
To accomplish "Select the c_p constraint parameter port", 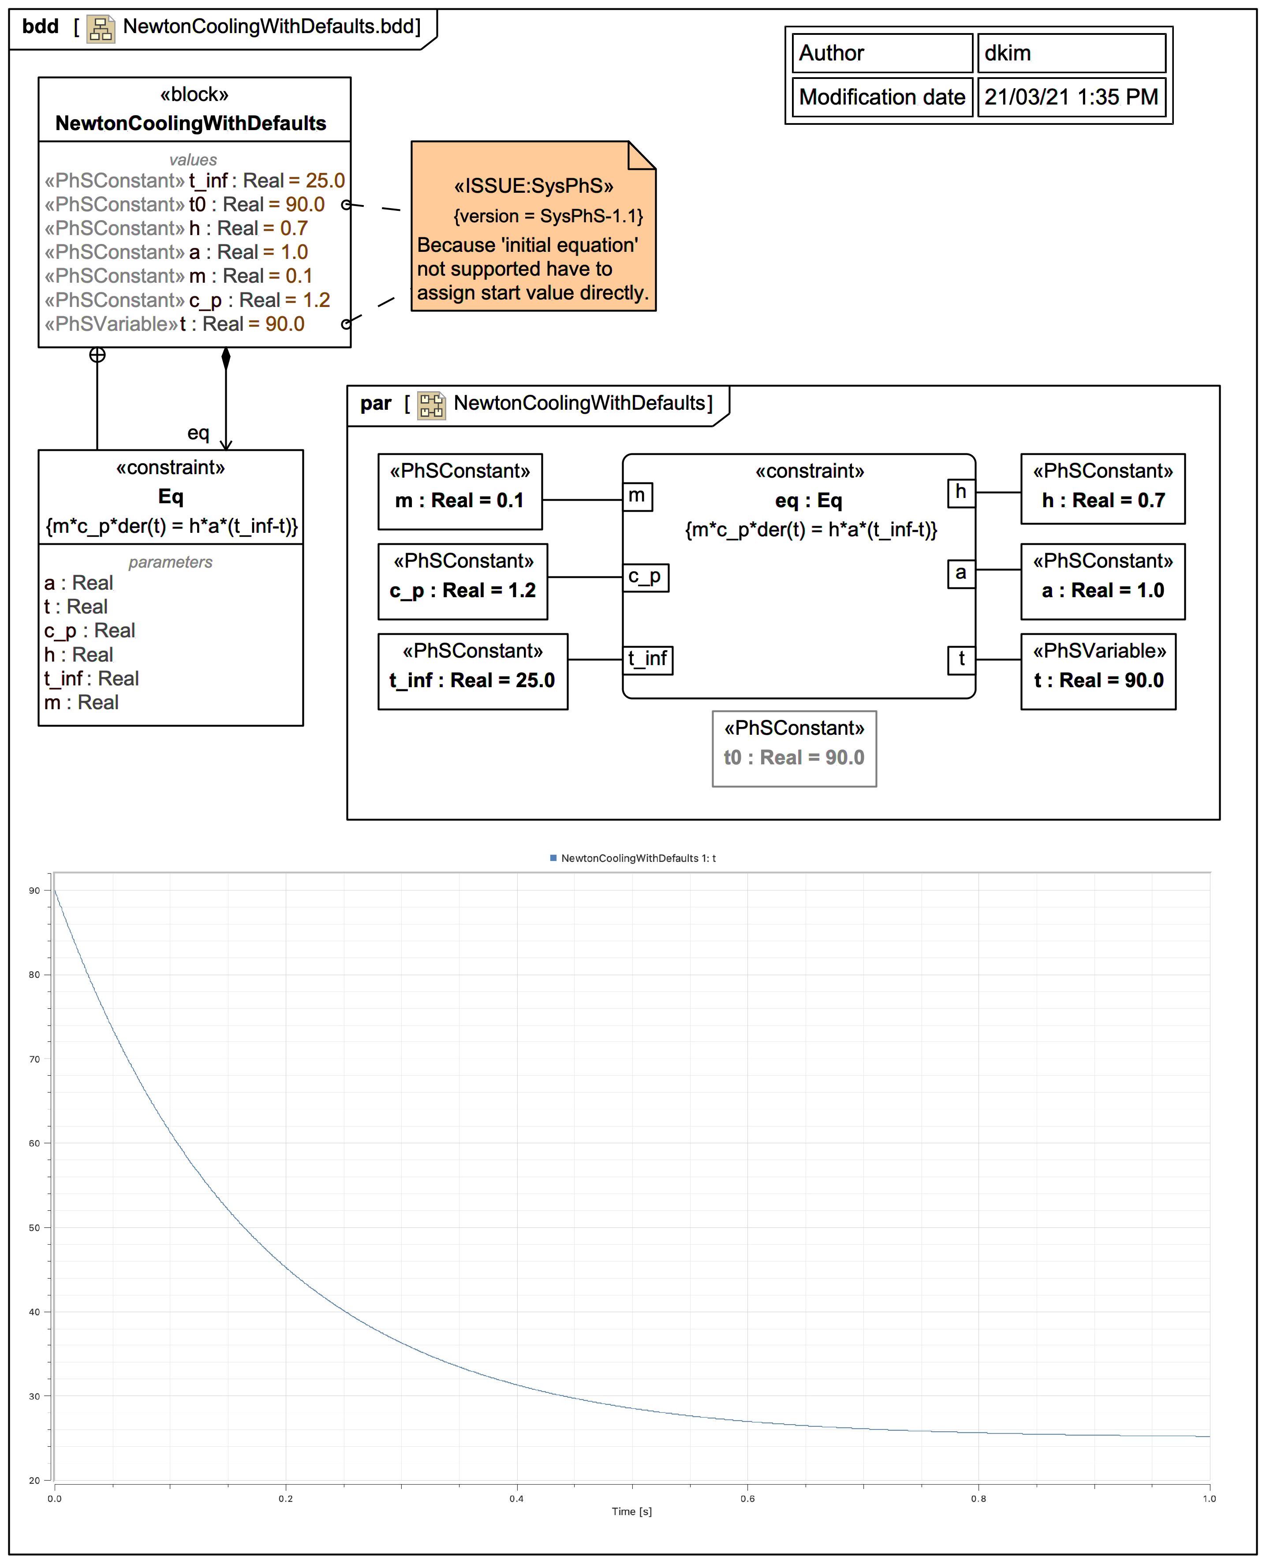I will (646, 577).
